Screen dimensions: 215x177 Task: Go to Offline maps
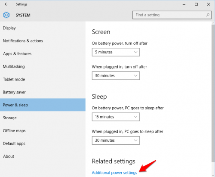[x=43, y=130]
